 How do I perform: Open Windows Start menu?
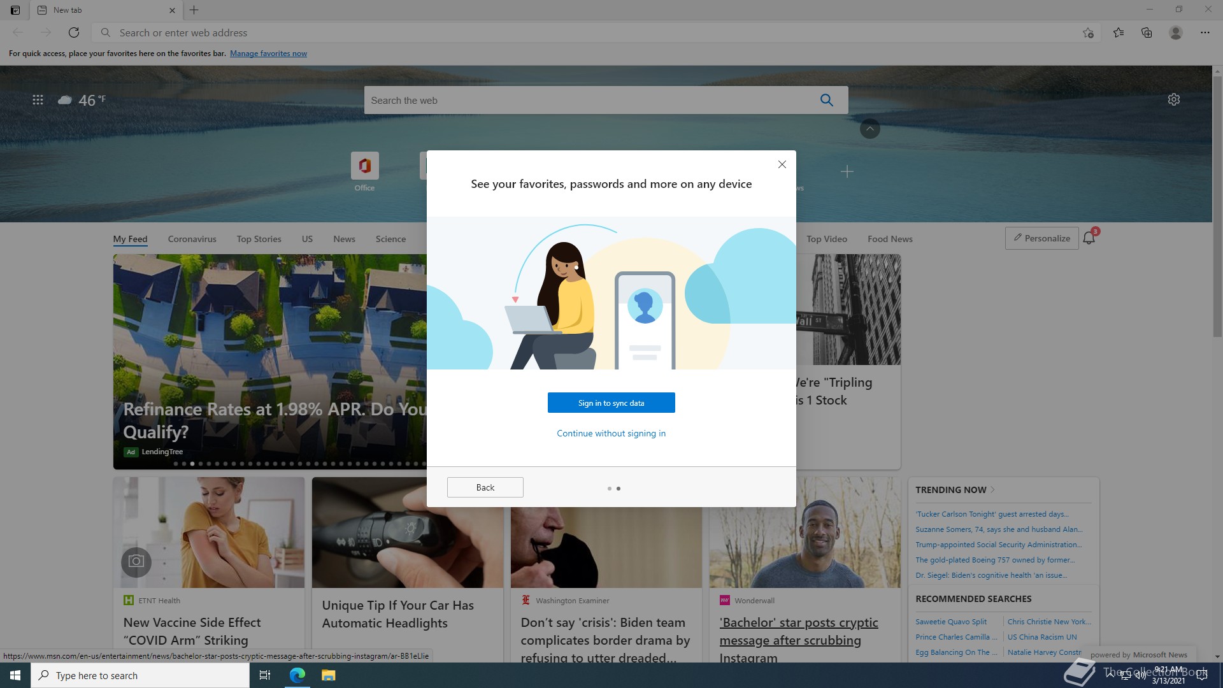[x=15, y=675]
